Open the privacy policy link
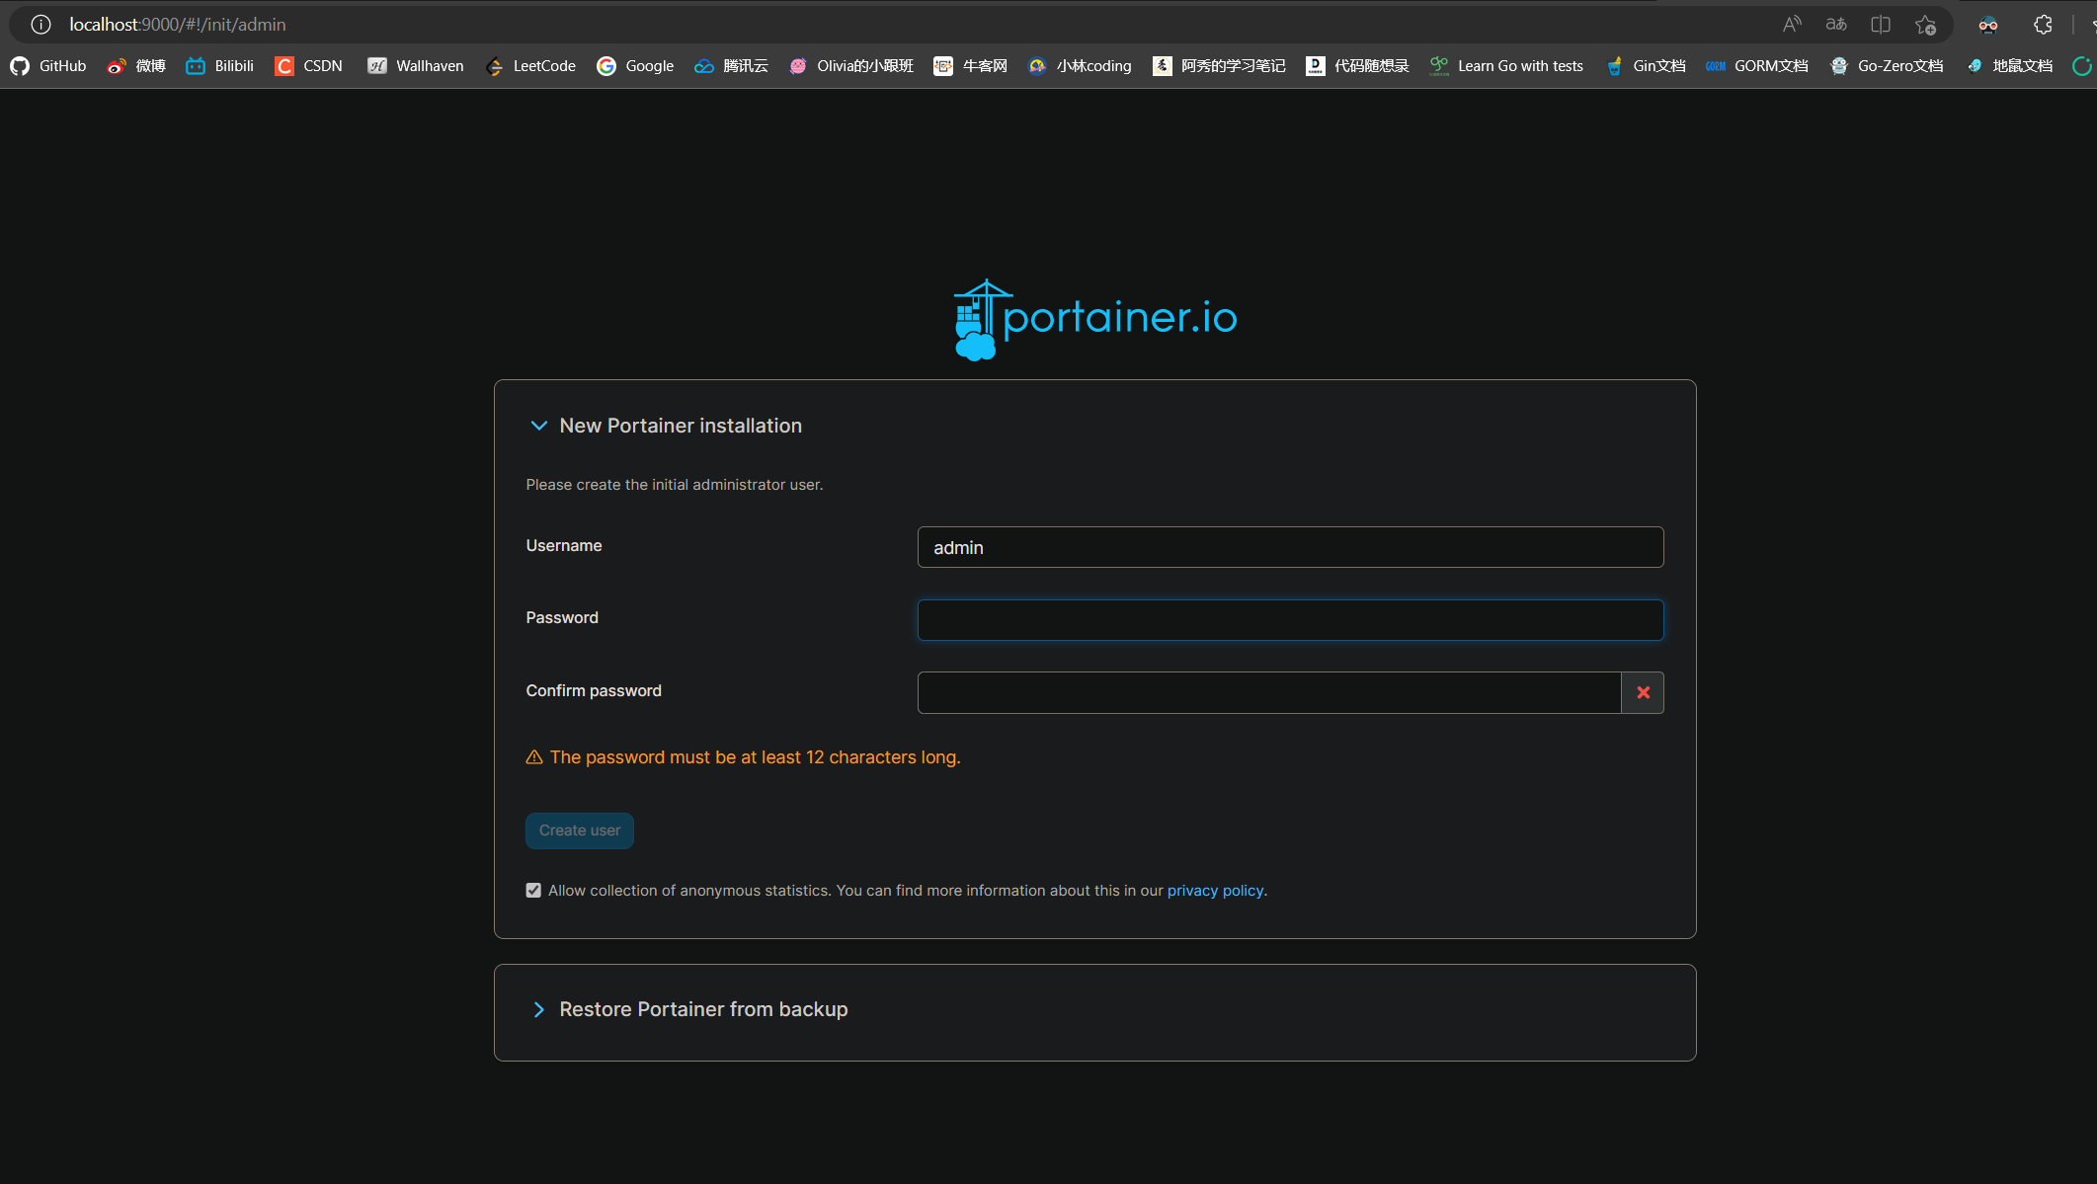The image size is (2097, 1184). pyautogui.click(x=1214, y=891)
